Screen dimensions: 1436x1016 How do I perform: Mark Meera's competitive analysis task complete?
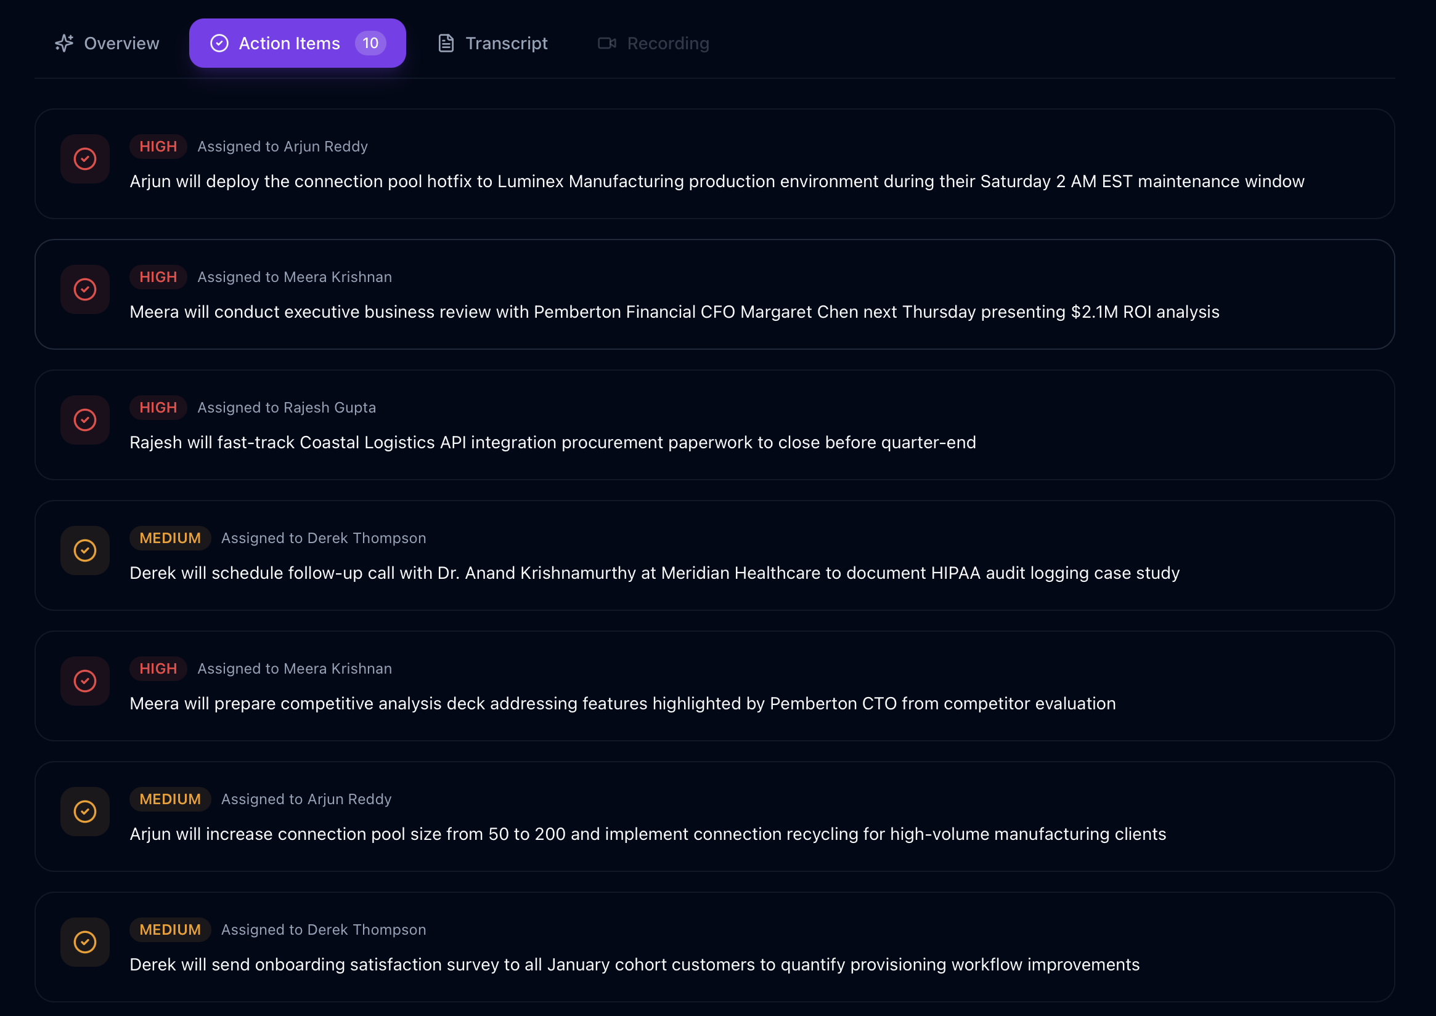click(x=84, y=681)
